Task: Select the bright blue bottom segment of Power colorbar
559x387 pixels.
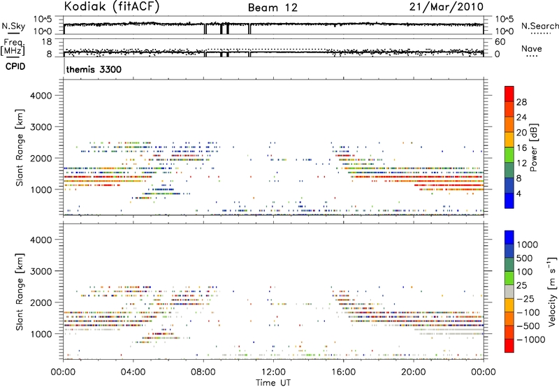Action: [509, 200]
